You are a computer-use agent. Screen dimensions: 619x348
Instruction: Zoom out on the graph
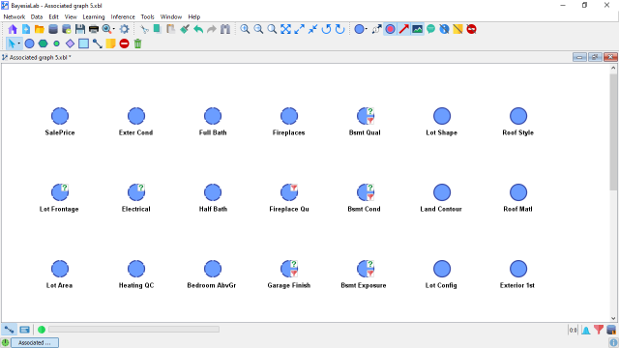[258, 29]
